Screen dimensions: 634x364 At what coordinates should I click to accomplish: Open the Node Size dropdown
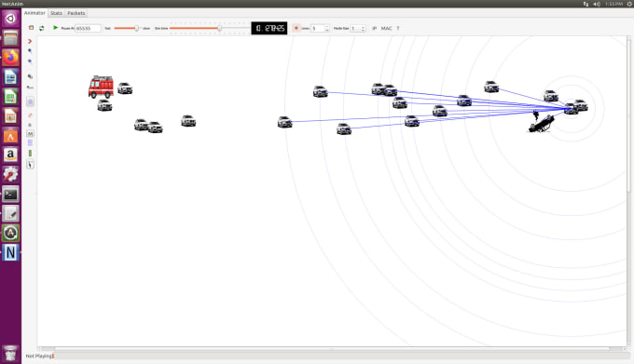point(358,28)
